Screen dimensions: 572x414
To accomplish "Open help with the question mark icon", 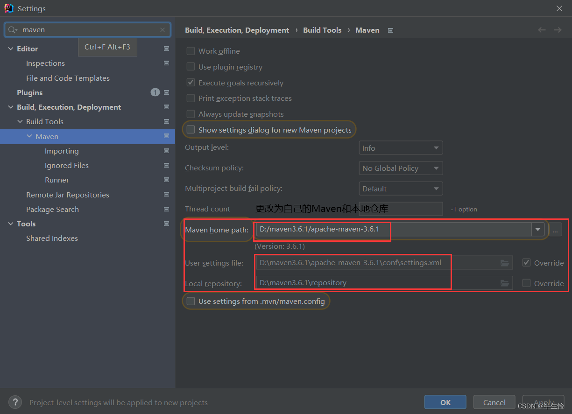I will [x=15, y=402].
